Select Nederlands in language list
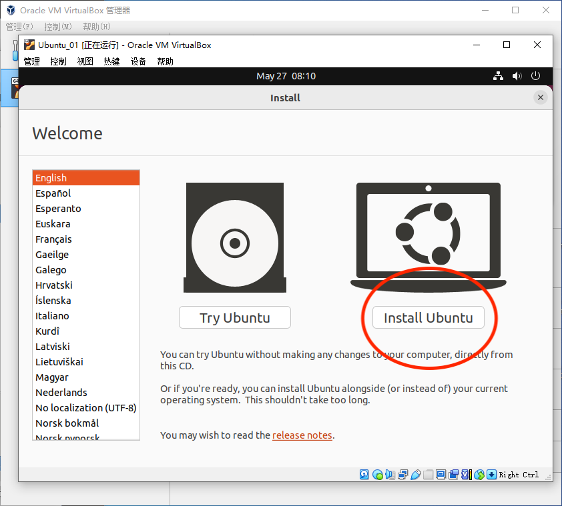562x506 pixels. tap(86, 393)
